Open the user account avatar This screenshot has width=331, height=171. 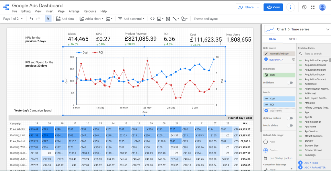322,7
